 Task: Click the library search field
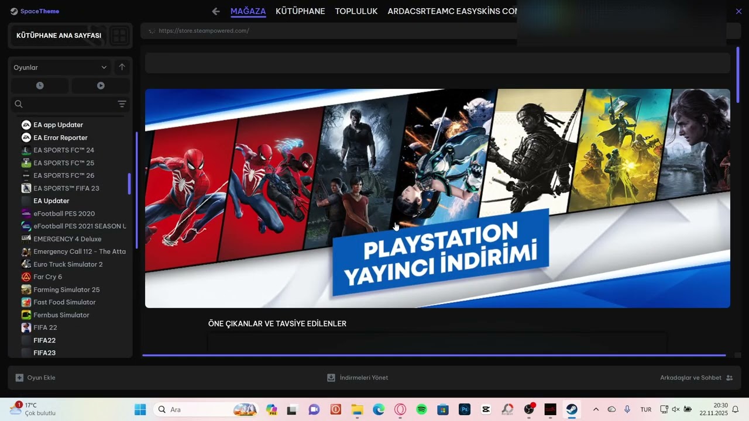click(x=64, y=104)
